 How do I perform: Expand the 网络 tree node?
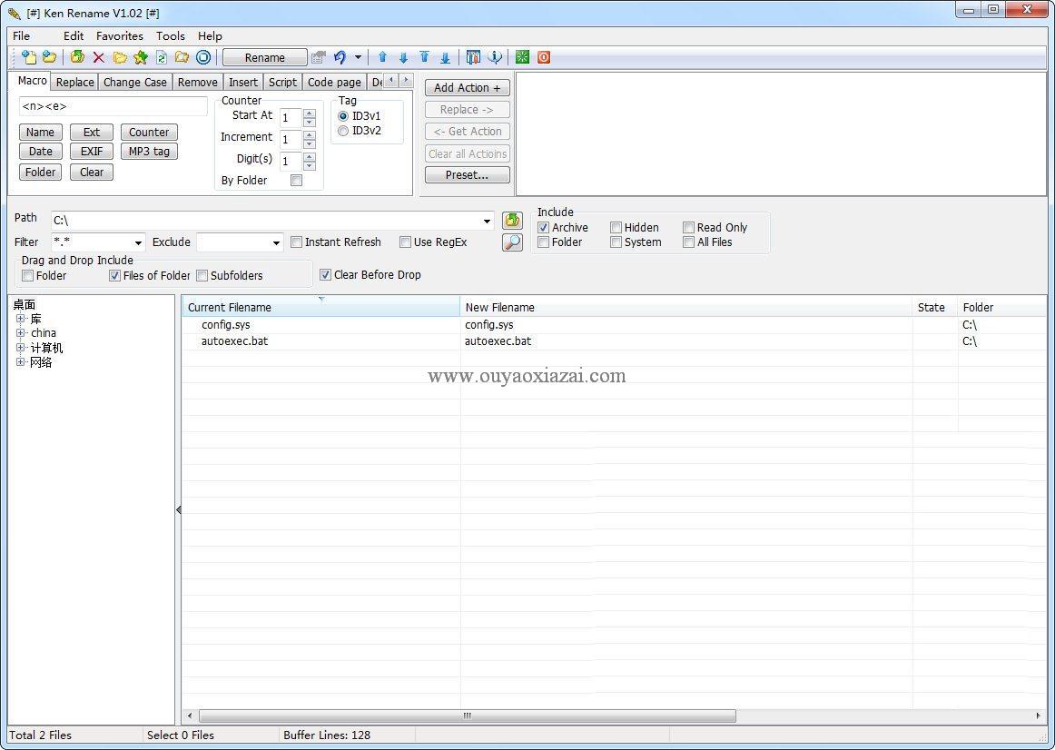pos(21,362)
